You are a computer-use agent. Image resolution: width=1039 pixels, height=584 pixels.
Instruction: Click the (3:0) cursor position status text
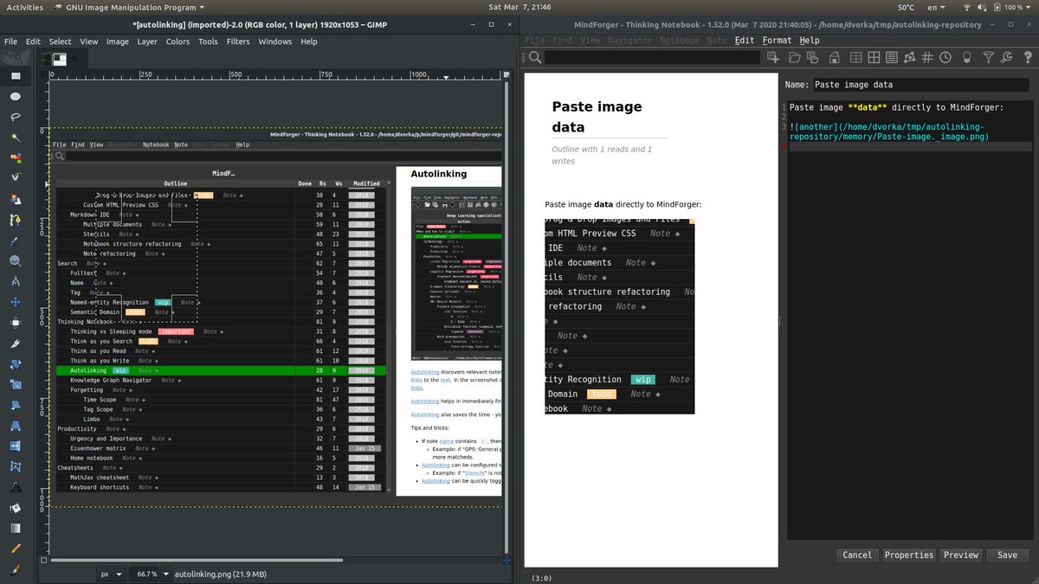[542, 578]
